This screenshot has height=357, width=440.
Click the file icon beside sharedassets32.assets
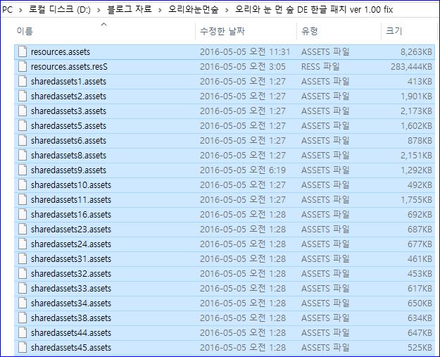click(x=23, y=274)
